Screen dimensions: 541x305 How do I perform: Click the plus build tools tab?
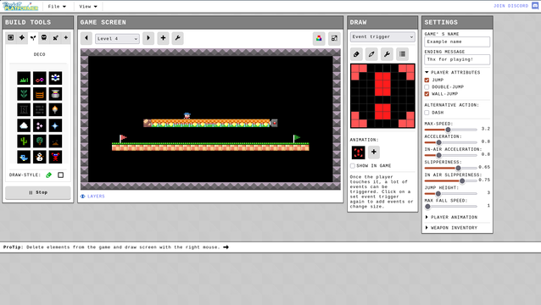click(x=66, y=37)
